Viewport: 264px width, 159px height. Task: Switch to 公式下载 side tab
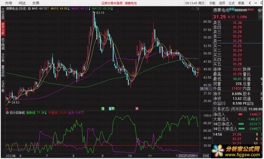pyautogui.click(x=3, y=86)
